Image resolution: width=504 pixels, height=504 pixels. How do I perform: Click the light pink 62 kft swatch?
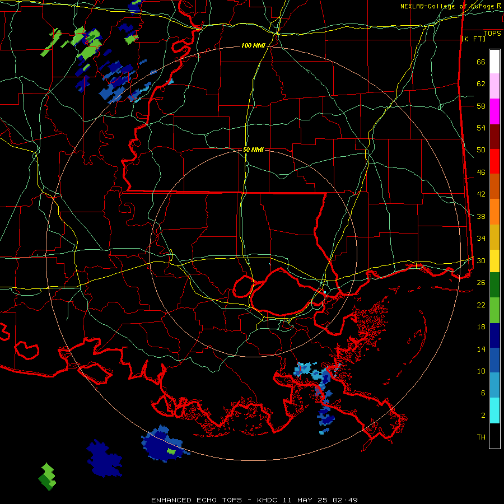pos(494,86)
